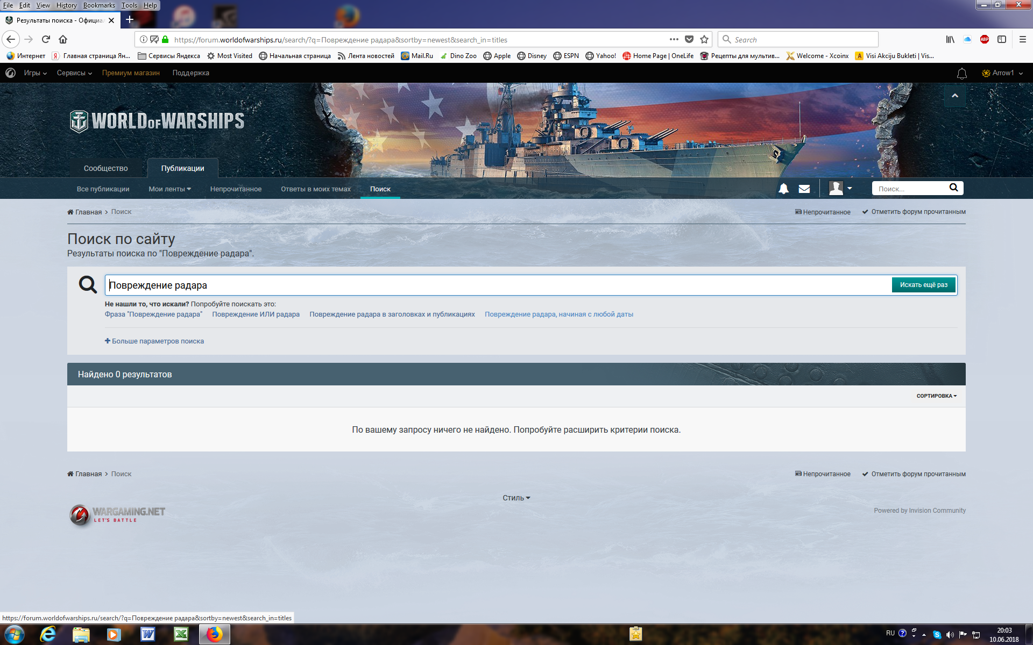Click the Искать ещё раз button
Viewport: 1033px width, 645px height.
923,285
